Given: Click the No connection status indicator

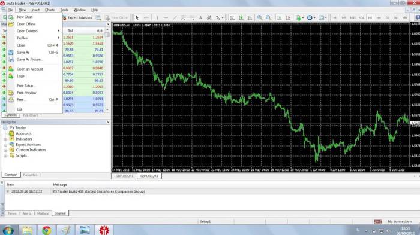Looking at the screenshot, I should coord(400,222).
